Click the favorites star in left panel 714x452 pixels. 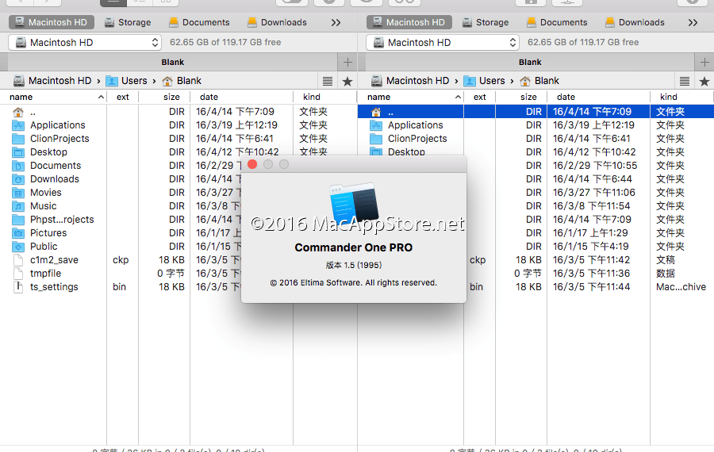(347, 81)
